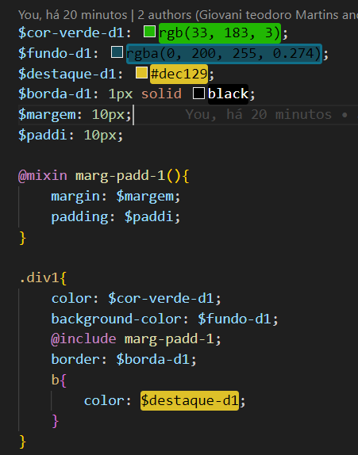Click the yellow swatch before #dec129
The height and width of the screenshot is (455, 358).
(x=141, y=73)
